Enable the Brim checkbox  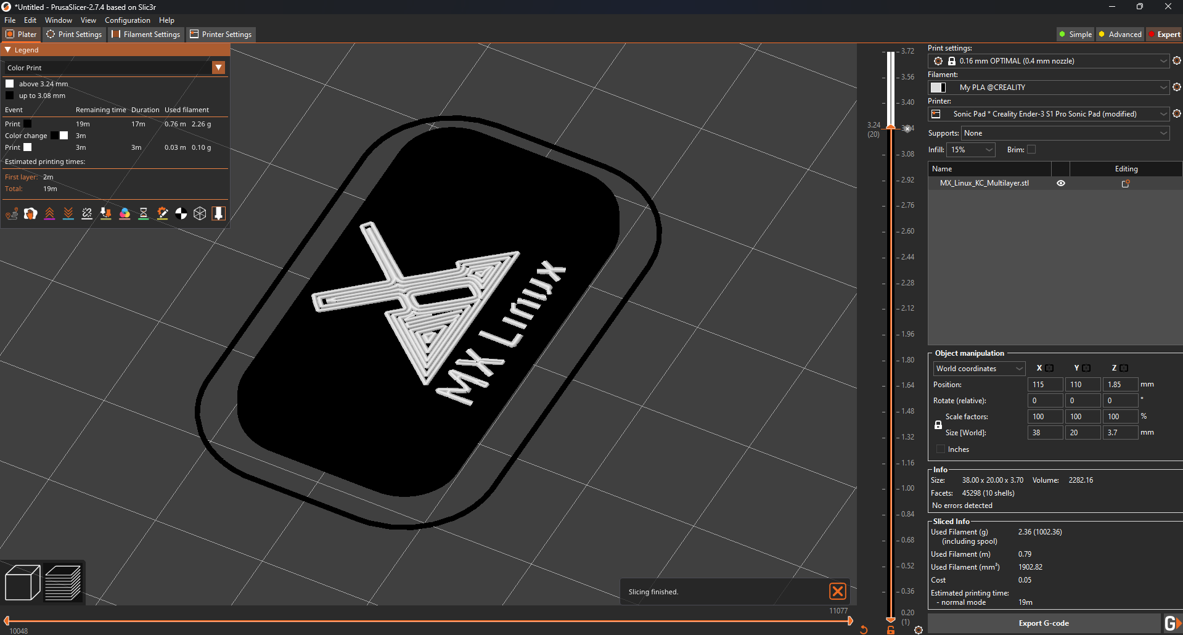point(1030,149)
